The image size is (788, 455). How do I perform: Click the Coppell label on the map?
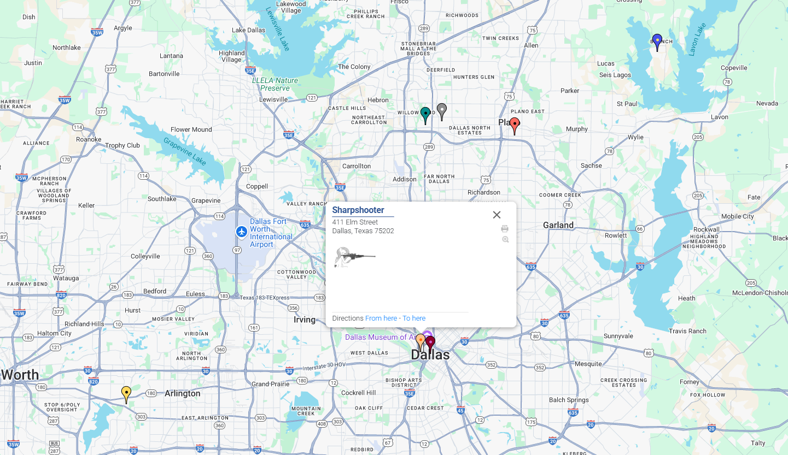(257, 186)
